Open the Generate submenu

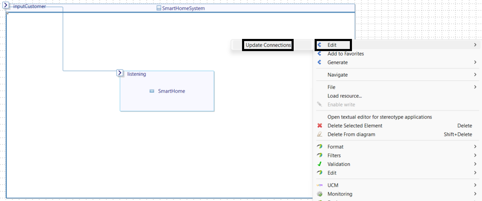point(397,62)
